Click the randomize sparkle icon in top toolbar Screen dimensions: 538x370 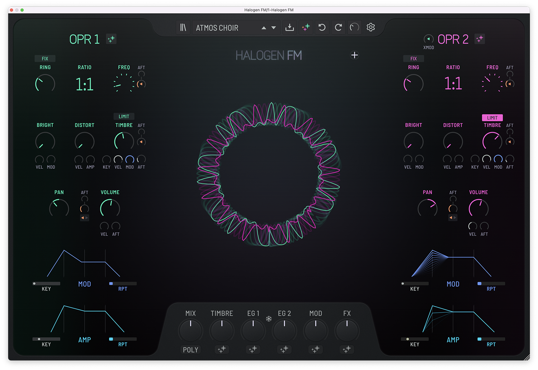pos(306,28)
